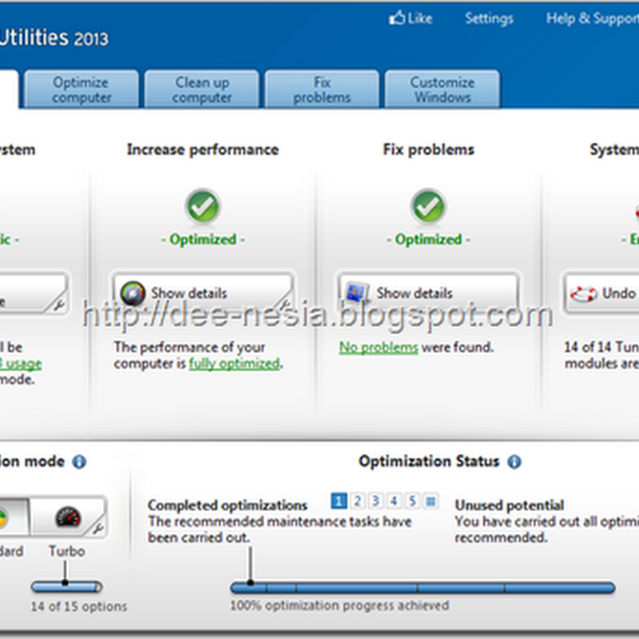Click wrench icon on Turbo mode button
This screenshot has width=639, height=639.
(x=97, y=528)
